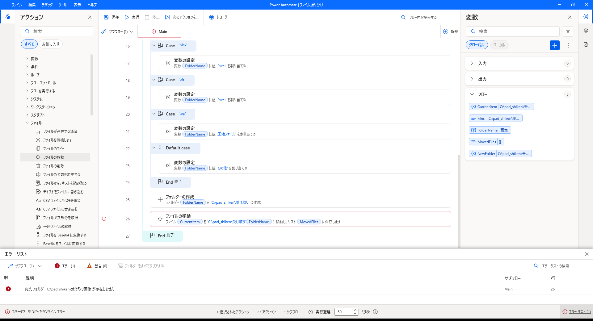The image size is (593, 321).
Task: Select the フォルダーの作成 action on row 25
Action: tap(300, 199)
